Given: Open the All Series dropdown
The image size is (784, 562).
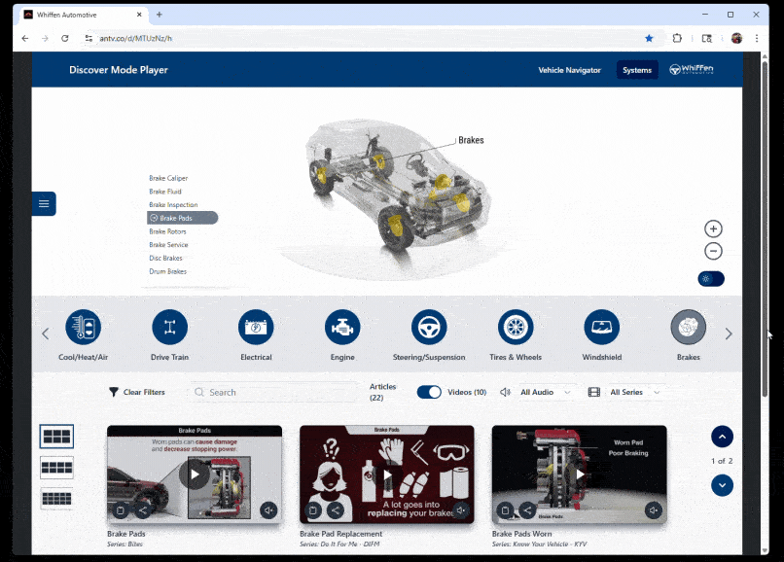Looking at the screenshot, I should point(634,392).
